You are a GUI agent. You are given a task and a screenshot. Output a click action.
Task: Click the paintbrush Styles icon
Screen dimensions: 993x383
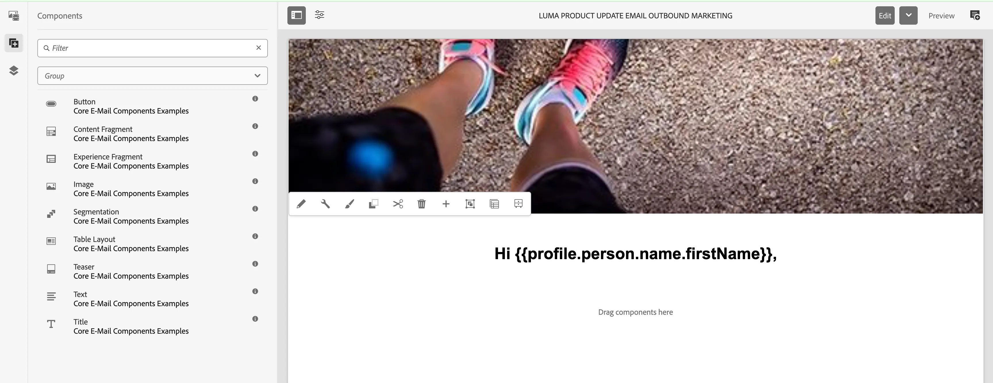pyautogui.click(x=349, y=204)
